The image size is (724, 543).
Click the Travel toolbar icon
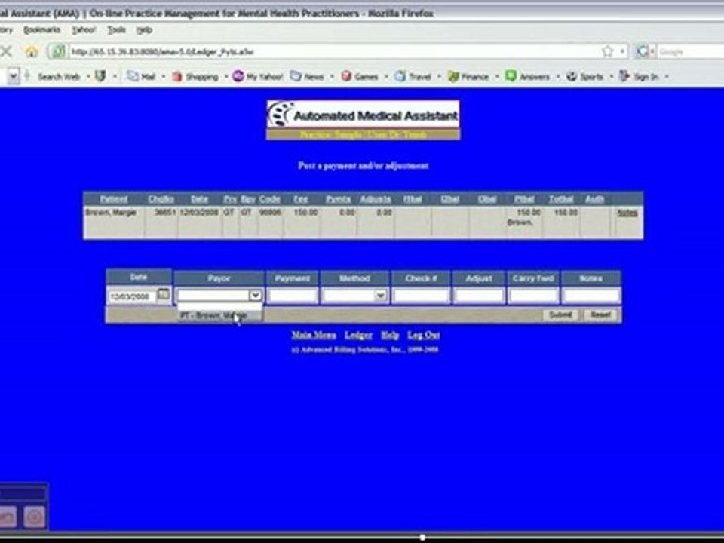(x=400, y=76)
